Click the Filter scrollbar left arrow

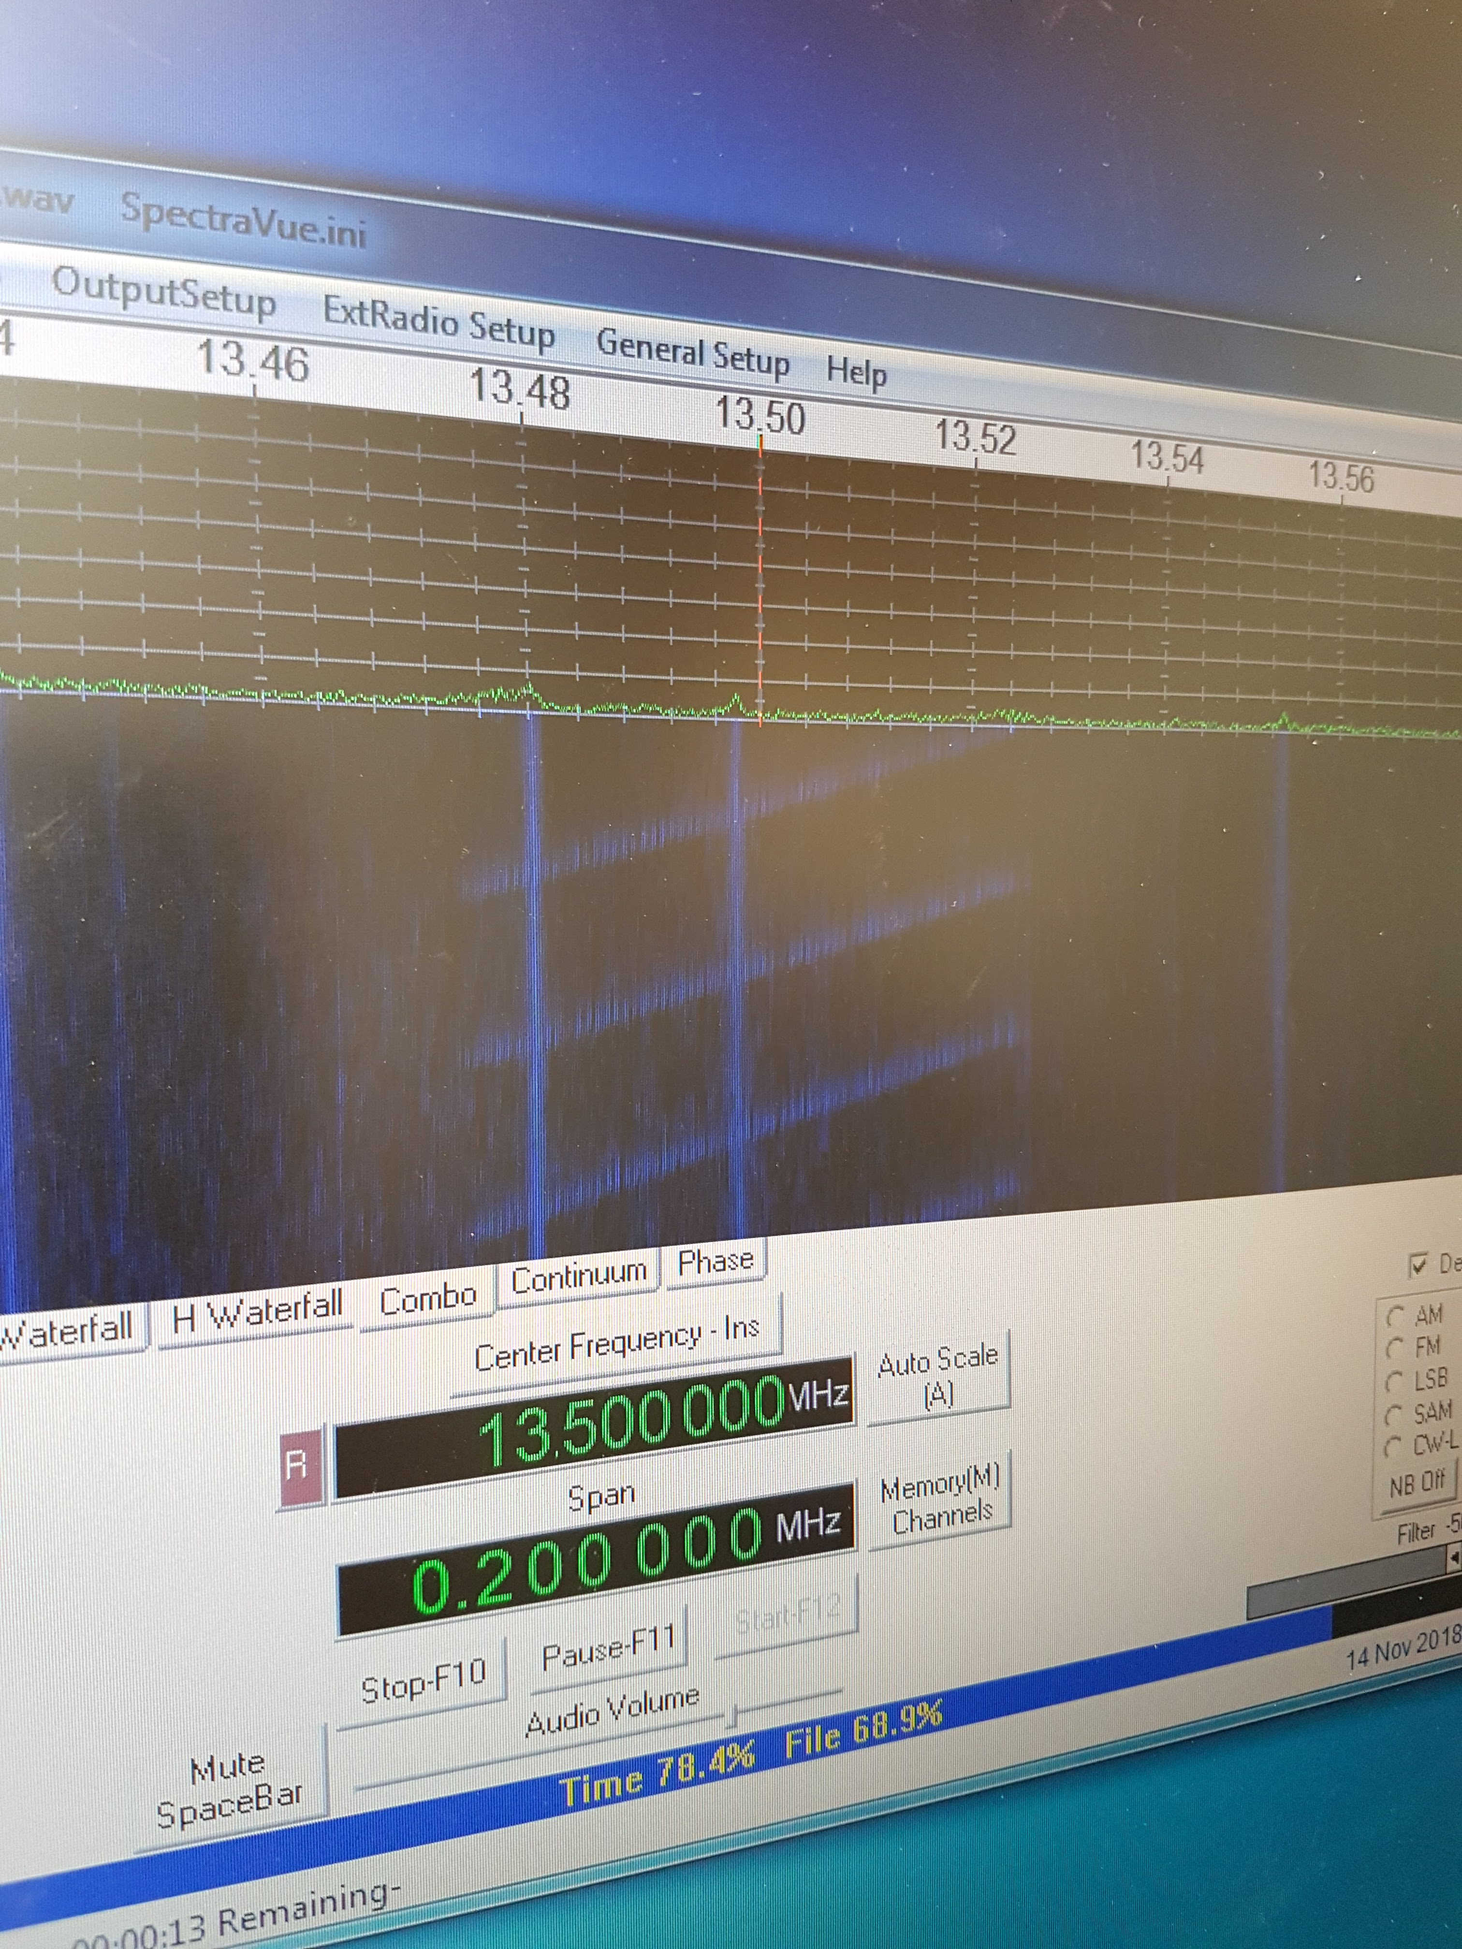[1453, 1559]
